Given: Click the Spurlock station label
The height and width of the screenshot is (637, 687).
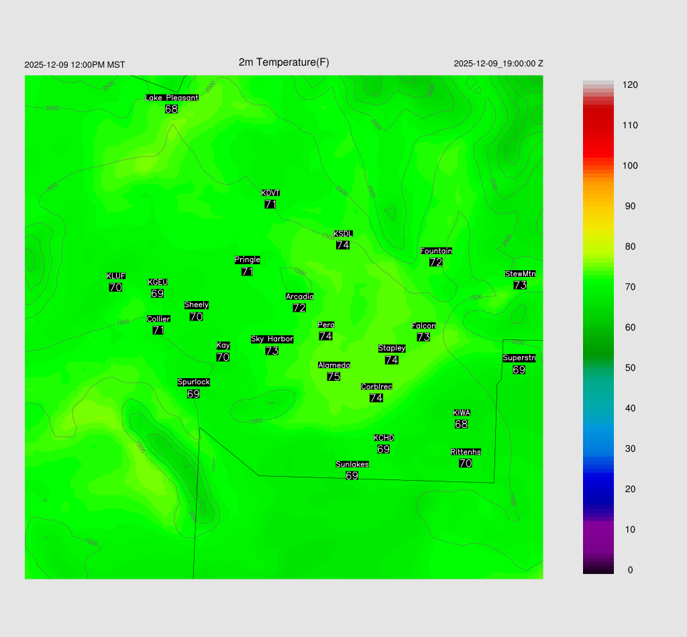Looking at the screenshot, I should pos(194,382).
